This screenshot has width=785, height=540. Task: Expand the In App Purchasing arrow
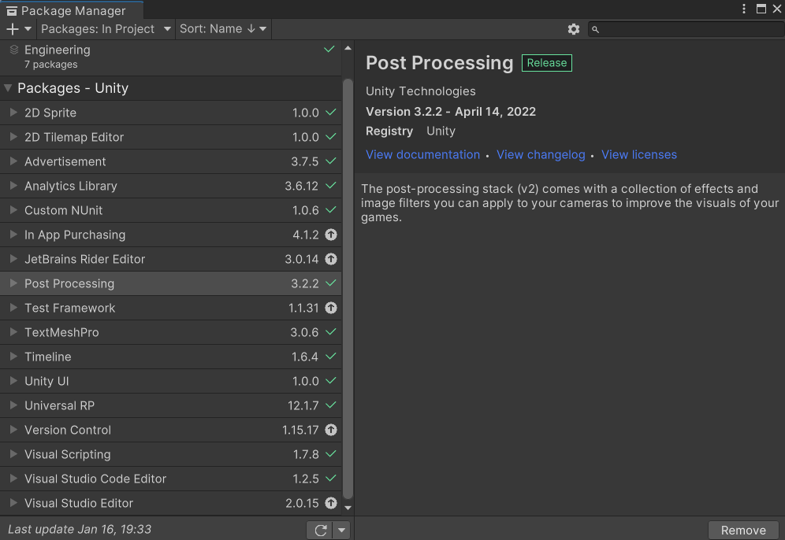click(13, 235)
